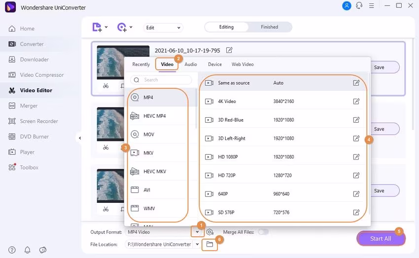The width and height of the screenshot is (419, 258).
Task: Switch to the Audio tab
Action: click(x=191, y=64)
